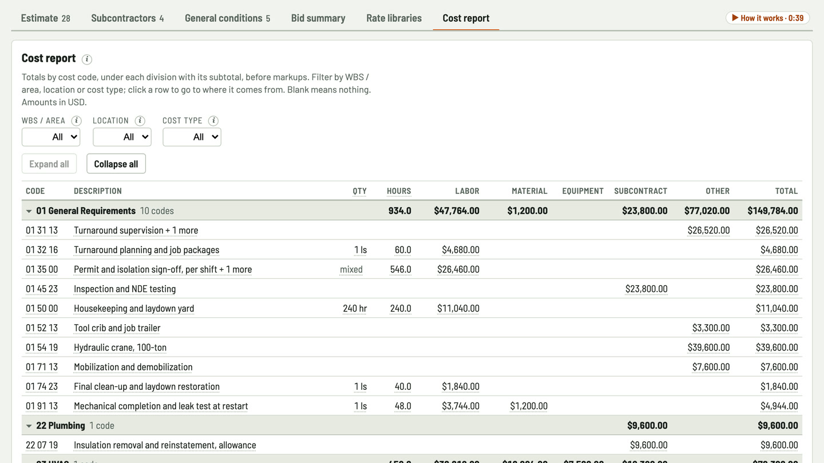Open Mechanical completion and leak test row
Viewport: 824px width, 463px height.
pyautogui.click(x=412, y=406)
